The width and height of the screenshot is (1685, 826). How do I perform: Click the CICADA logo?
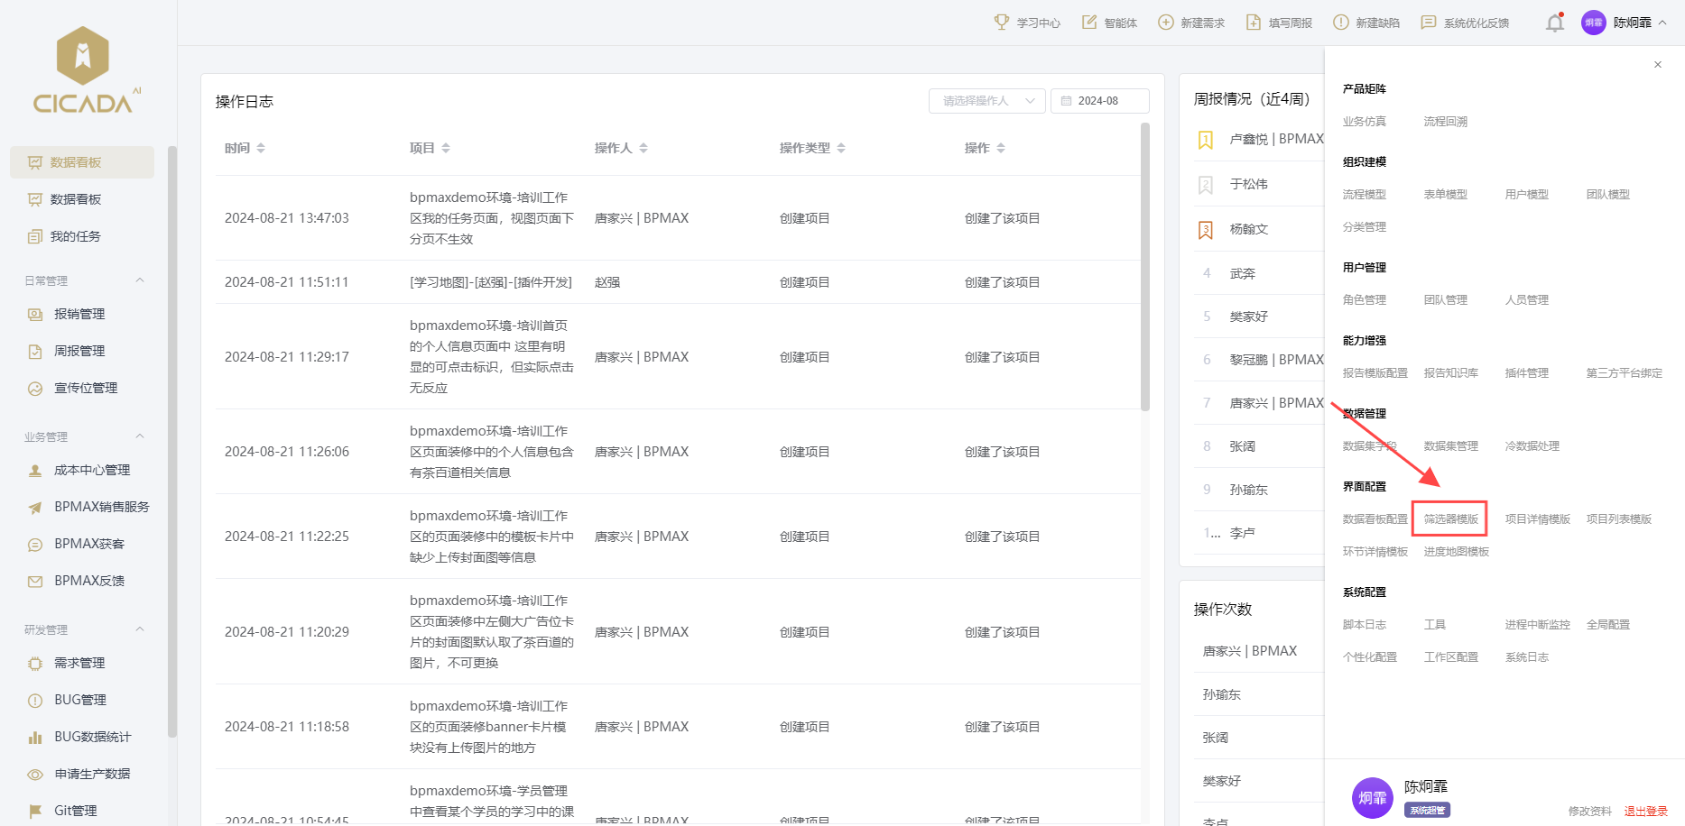(x=85, y=70)
